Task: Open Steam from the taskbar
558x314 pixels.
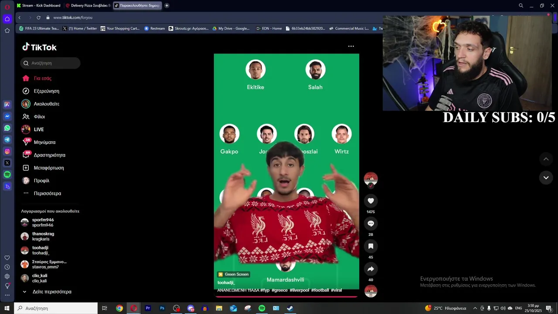Action: (x=290, y=308)
